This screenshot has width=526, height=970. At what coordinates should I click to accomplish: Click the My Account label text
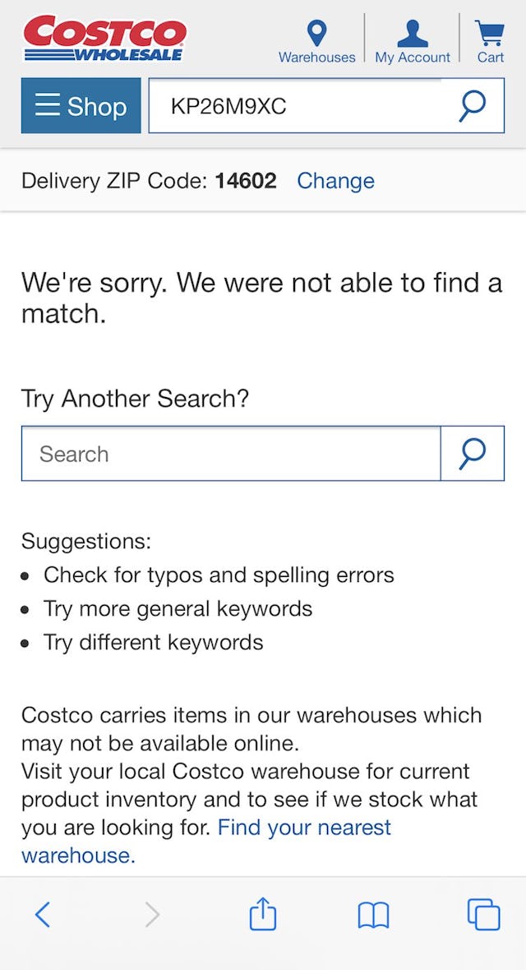click(x=412, y=57)
